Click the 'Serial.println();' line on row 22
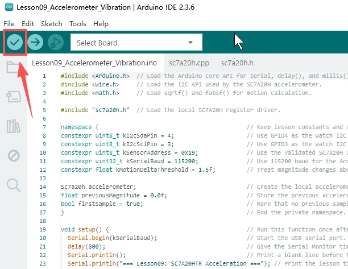 pos(97,255)
